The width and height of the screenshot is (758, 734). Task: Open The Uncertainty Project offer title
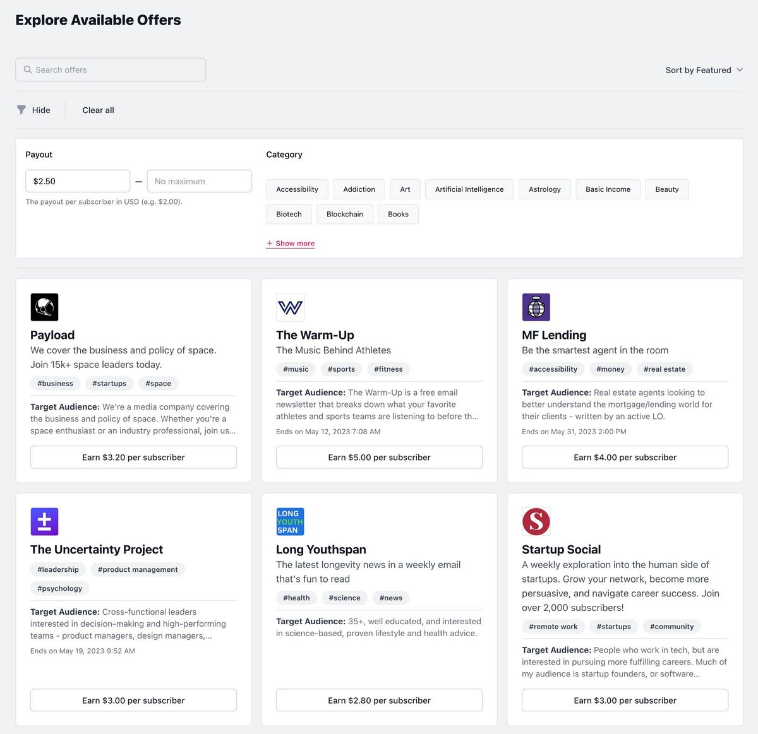coord(97,550)
